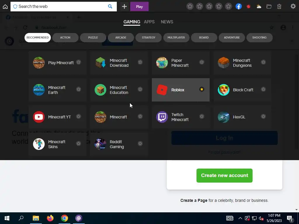Select the ARCADE category pill
299x224 pixels.
pyautogui.click(x=121, y=38)
